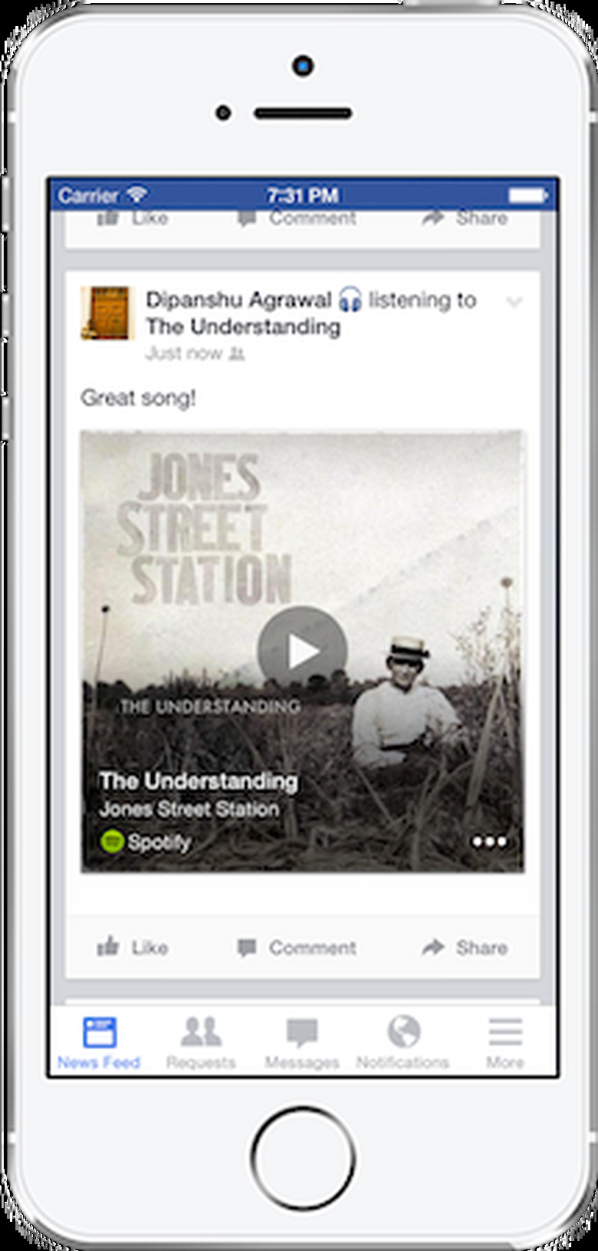Open the Requests tab
Screen dimensions: 598x1251
click(201, 1042)
